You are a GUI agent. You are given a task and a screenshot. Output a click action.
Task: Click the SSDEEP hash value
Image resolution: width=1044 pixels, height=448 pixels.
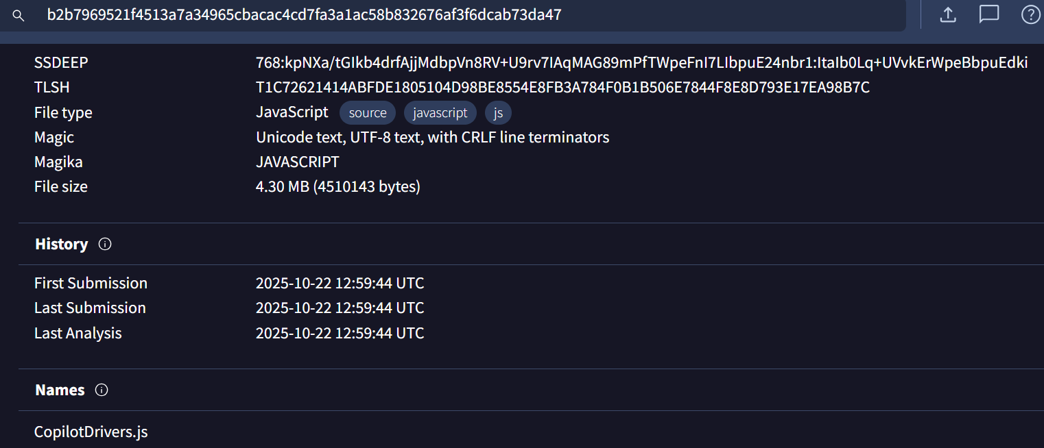point(641,63)
